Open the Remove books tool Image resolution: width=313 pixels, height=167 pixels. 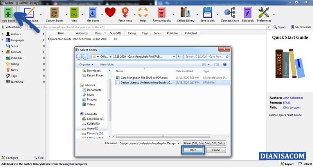tap(161, 13)
